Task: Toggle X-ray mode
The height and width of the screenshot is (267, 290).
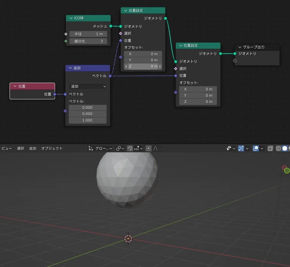Action: pos(270,148)
